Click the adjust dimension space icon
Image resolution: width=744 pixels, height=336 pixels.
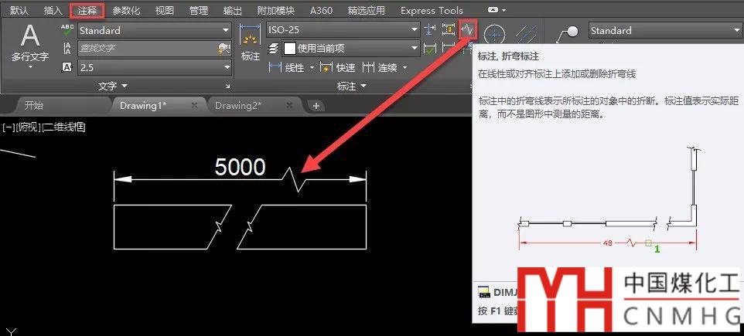coord(449,30)
